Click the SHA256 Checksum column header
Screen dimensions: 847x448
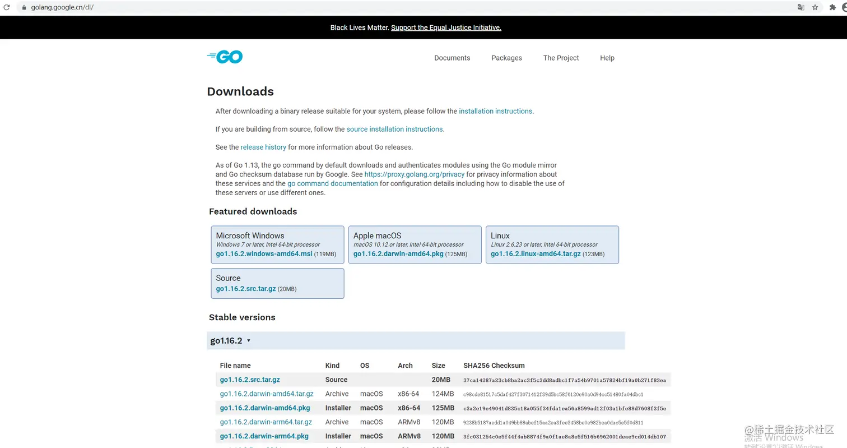[494, 366]
